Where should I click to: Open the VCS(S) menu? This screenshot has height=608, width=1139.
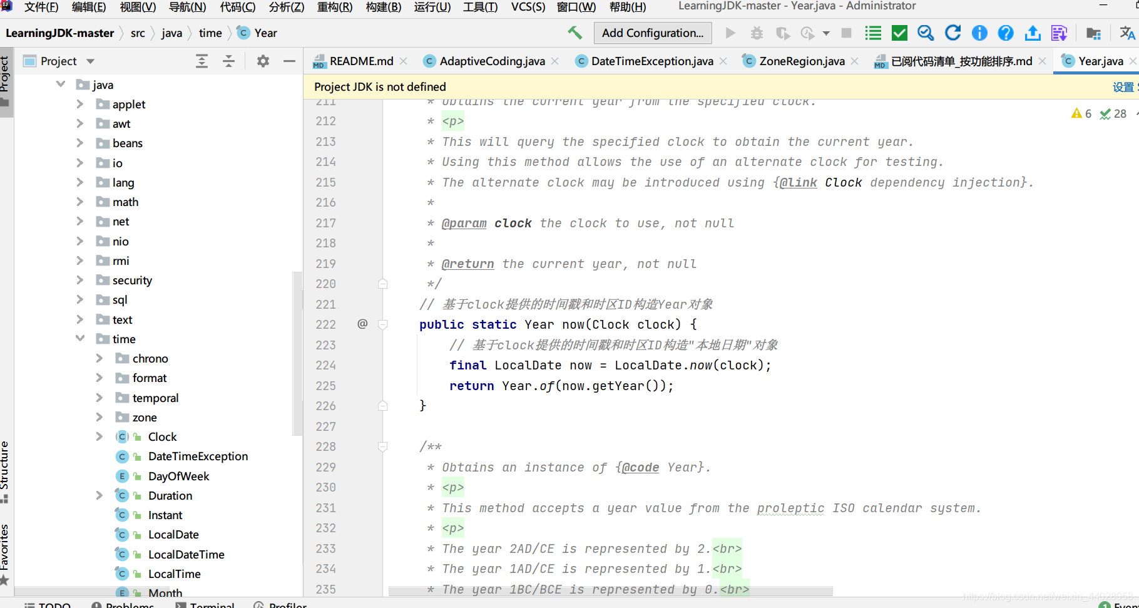(x=528, y=7)
